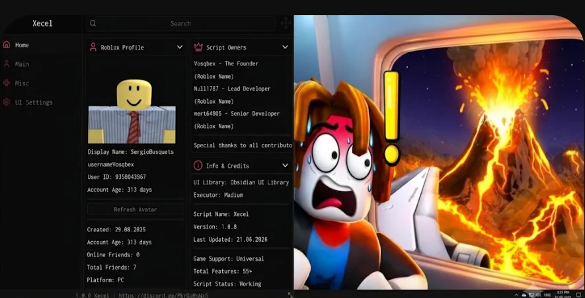Click the Game Support: Universal text
The image size is (585, 298).
229,258
